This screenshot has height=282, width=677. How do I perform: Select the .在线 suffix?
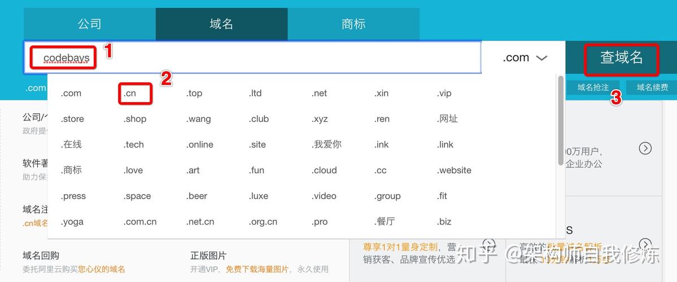click(x=71, y=144)
